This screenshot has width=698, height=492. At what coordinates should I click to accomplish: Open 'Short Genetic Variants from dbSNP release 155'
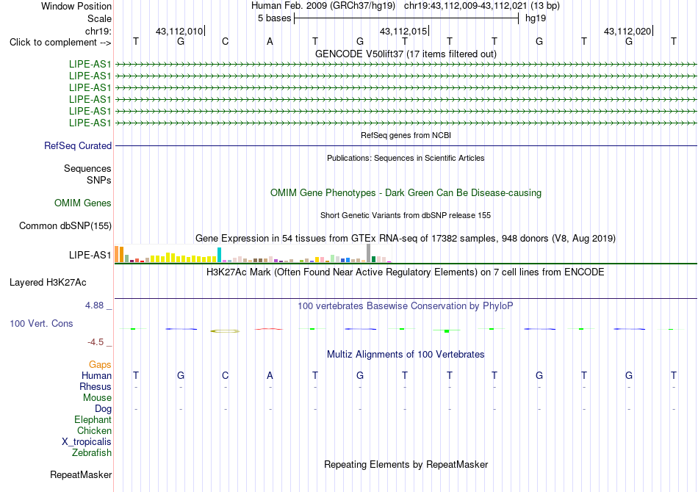coord(406,215)
